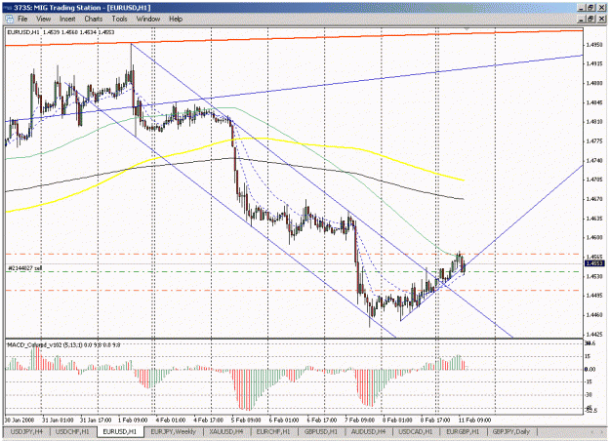
Task: Click the #2144027 sell order label
Action: [x=25, y=268]
